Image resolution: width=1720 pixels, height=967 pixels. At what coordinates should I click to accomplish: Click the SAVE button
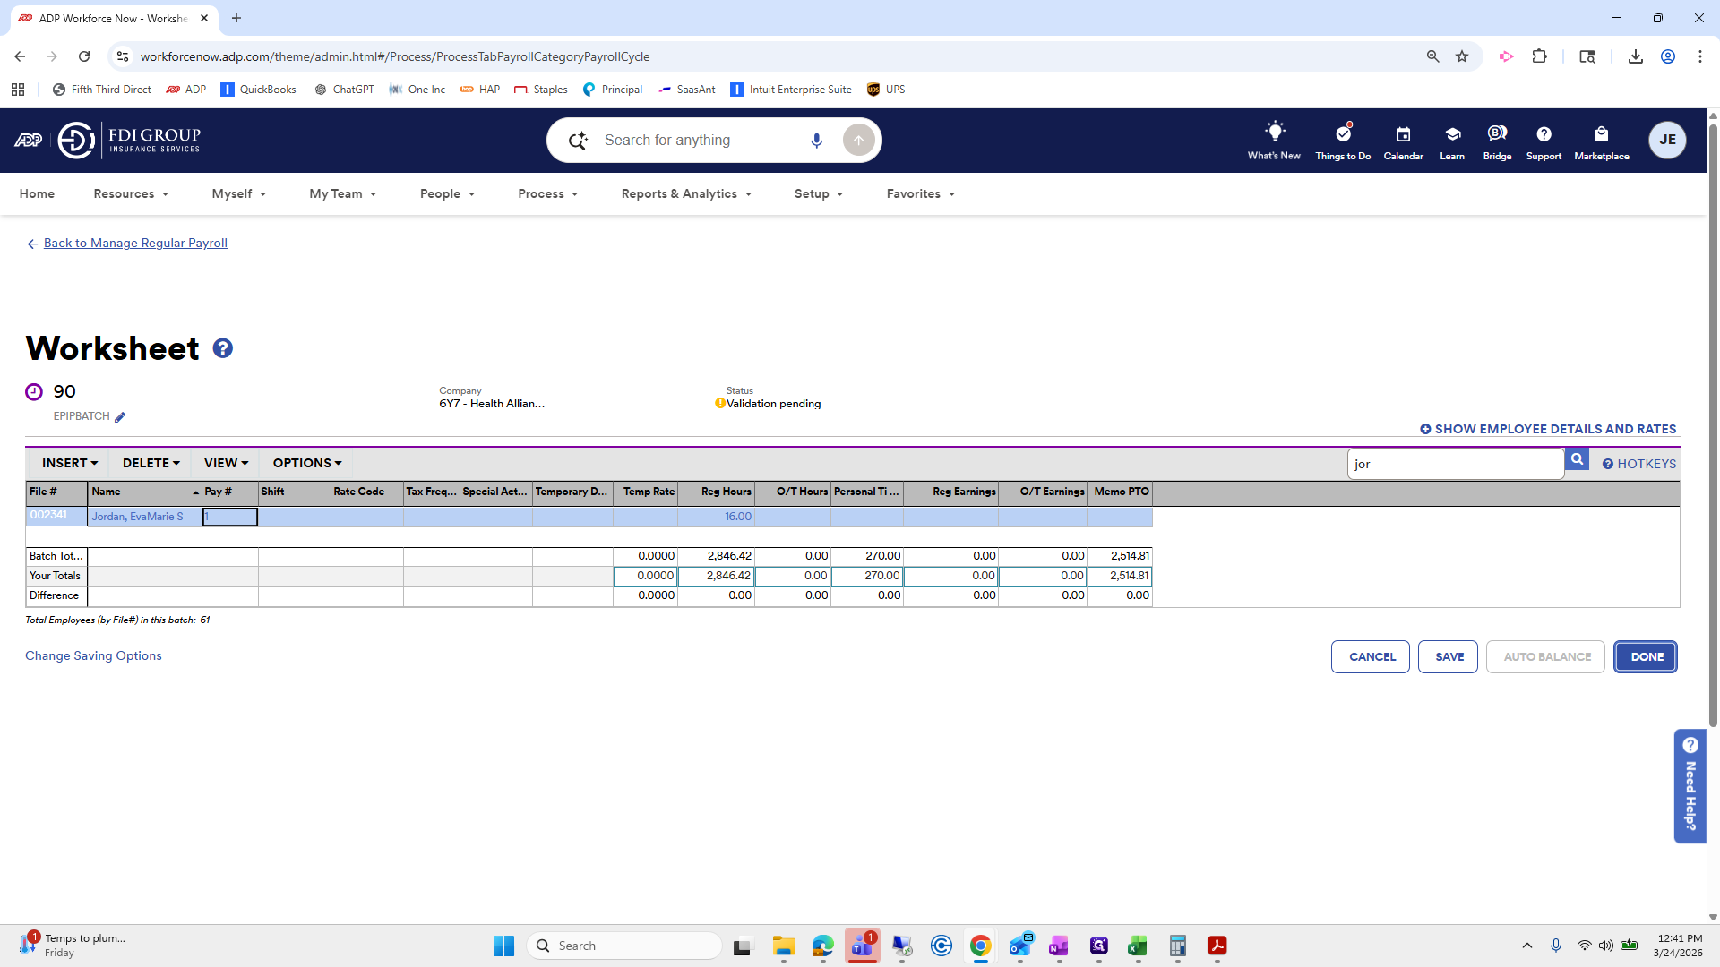[1449, 656]
